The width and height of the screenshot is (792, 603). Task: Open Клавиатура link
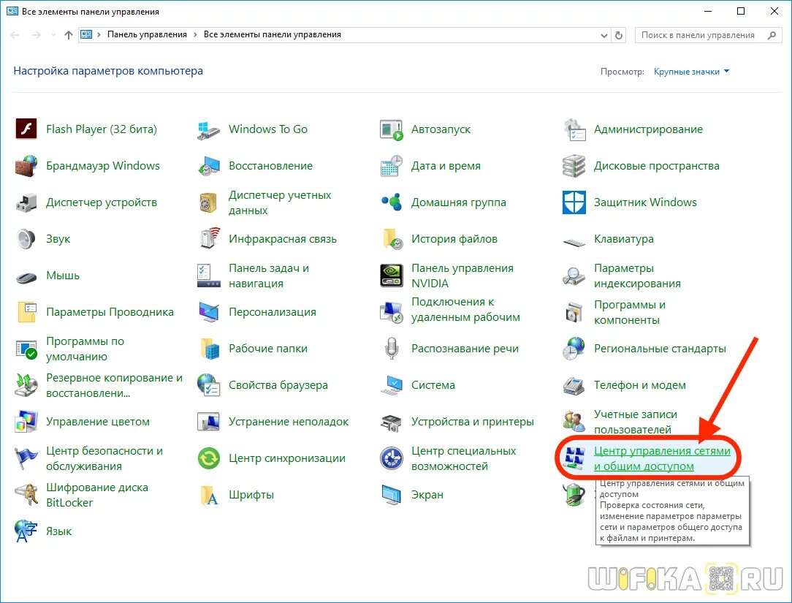624,239
